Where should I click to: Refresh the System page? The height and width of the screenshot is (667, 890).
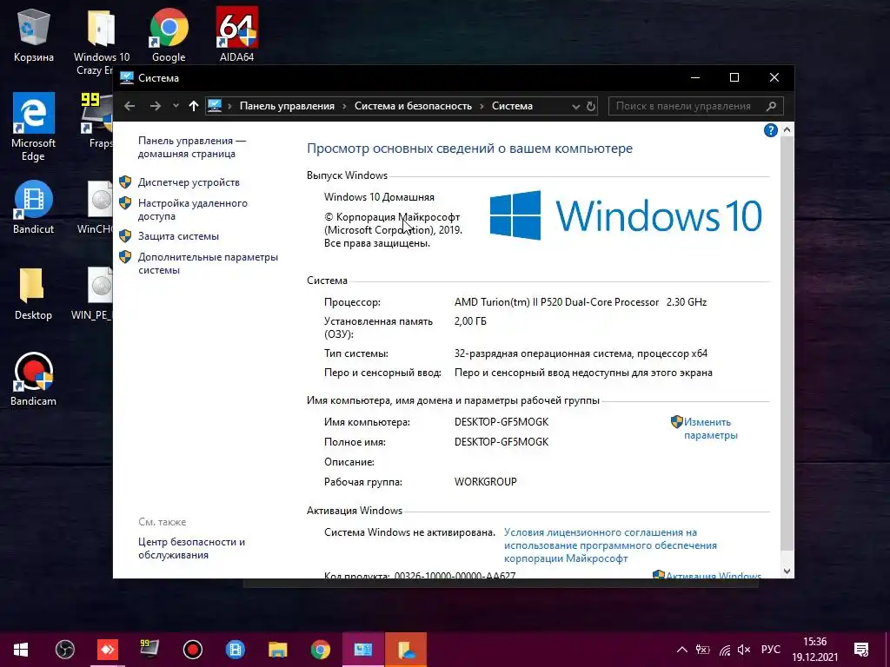pos(591,106)
